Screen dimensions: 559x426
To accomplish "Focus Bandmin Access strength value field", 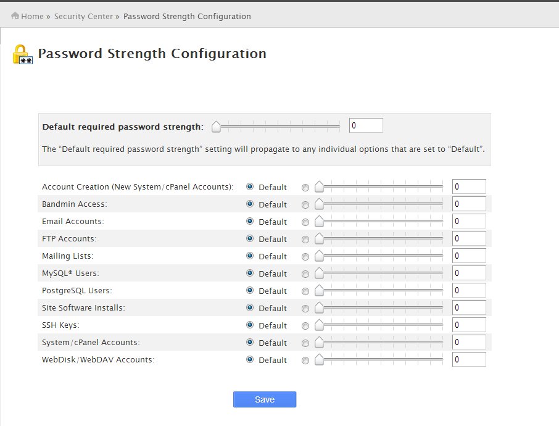I will coord(469,204).
